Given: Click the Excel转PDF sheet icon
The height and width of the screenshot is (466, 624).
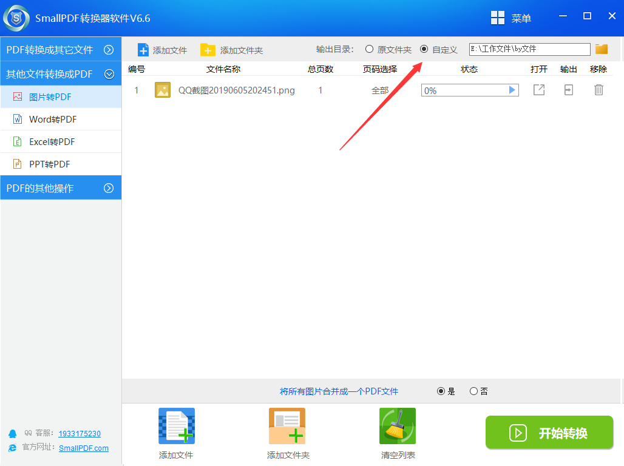Looking at the screenshot, I should [18, 141].
